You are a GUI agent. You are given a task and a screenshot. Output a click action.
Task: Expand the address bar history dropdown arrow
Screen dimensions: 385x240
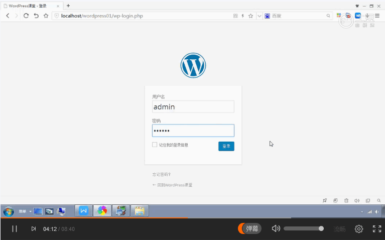click(x=260, y=16)
